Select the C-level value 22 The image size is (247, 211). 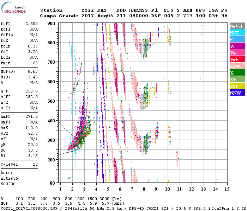(x=35, y=165)
